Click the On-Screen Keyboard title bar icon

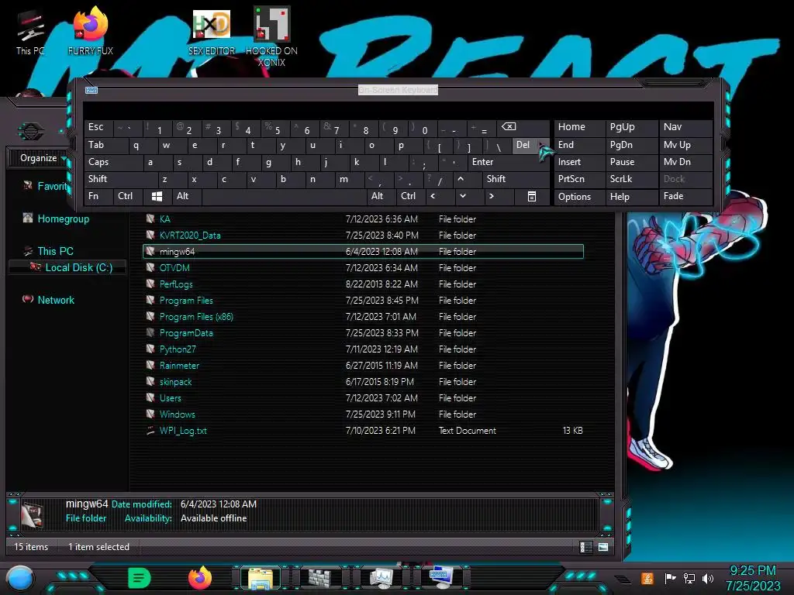tap(91, 90)
